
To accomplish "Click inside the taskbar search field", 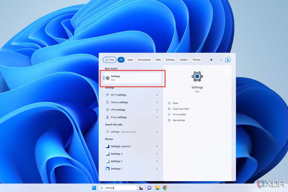I will (x=118, y=187).
